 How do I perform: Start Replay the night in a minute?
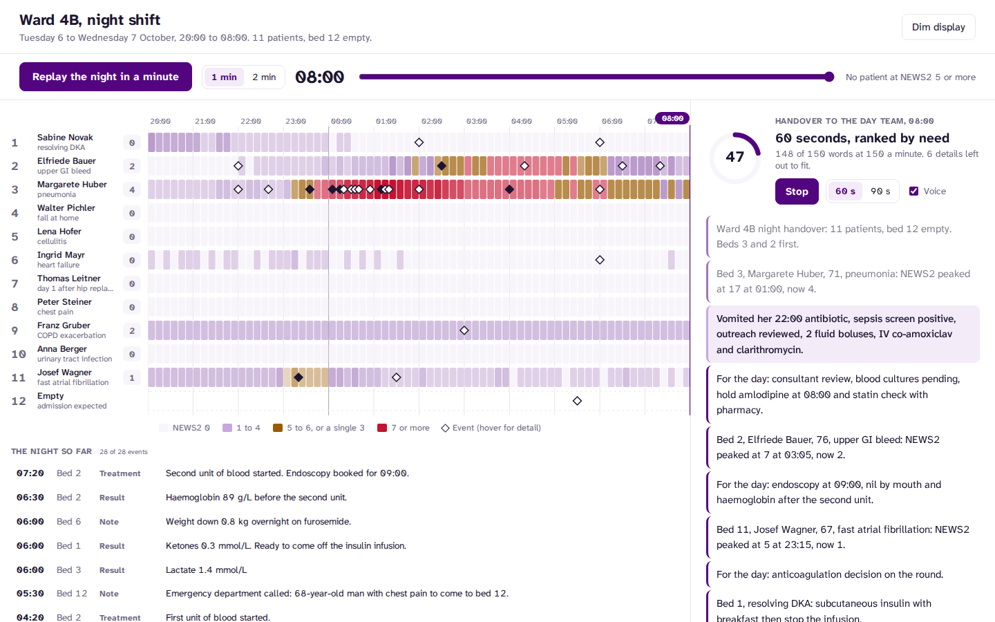click(106, 77)
